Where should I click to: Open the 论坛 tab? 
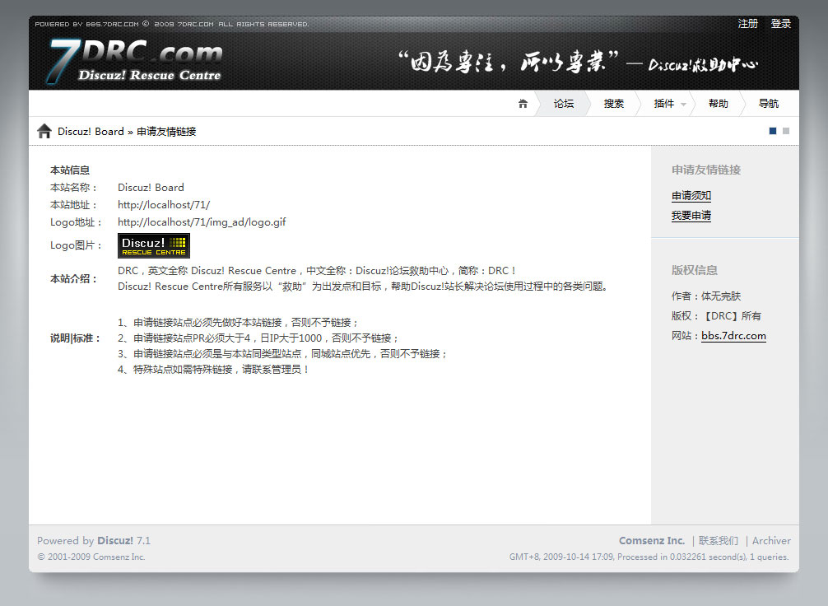(x=564, y=104)
